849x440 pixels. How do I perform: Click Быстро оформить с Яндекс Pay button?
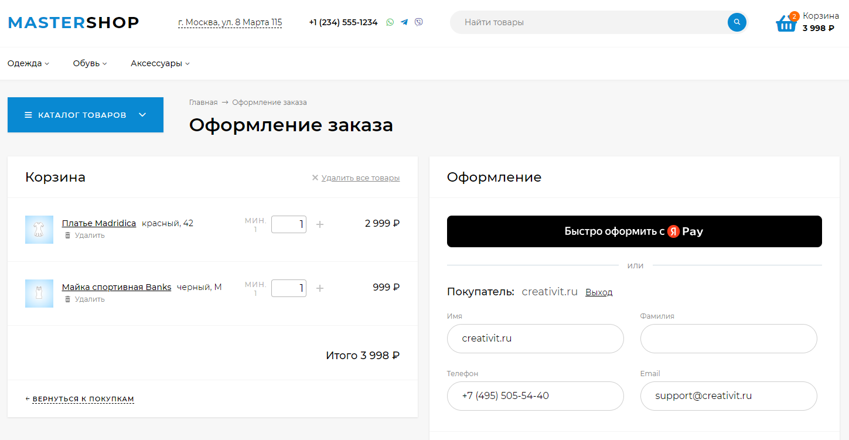point(634,231)
